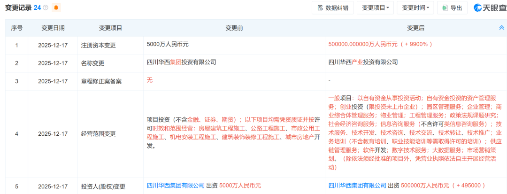
Task: Click 500000.000000万人民币元 (+9900%) value
Action: pos(380,44)
